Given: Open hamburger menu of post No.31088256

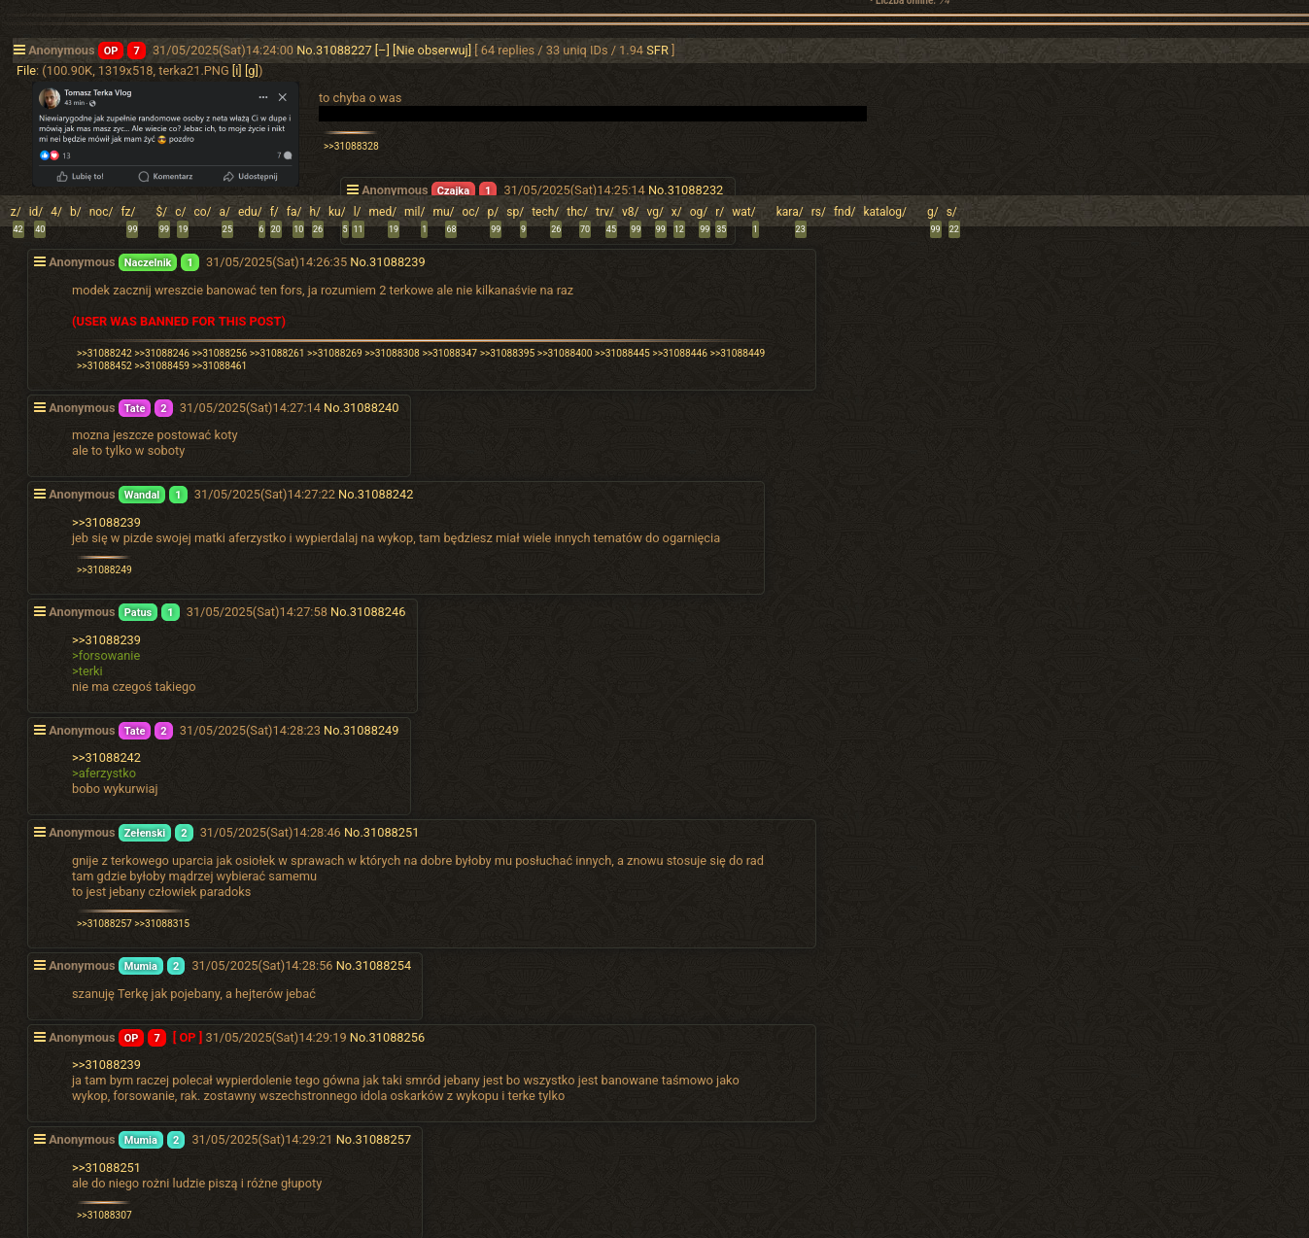Looking at the screenshot, I should [40, 1037].
